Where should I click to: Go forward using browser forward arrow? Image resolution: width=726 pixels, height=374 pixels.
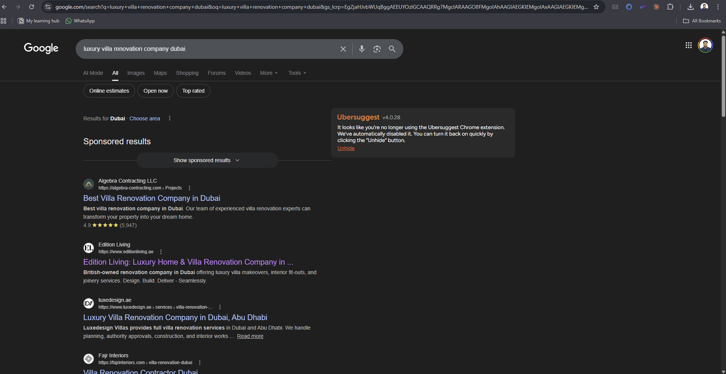18,7
